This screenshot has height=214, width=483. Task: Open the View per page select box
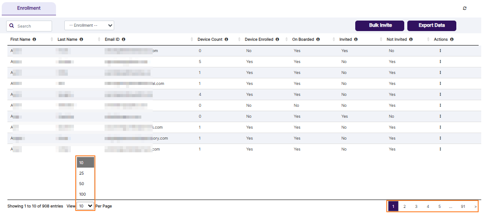(85, 206)
